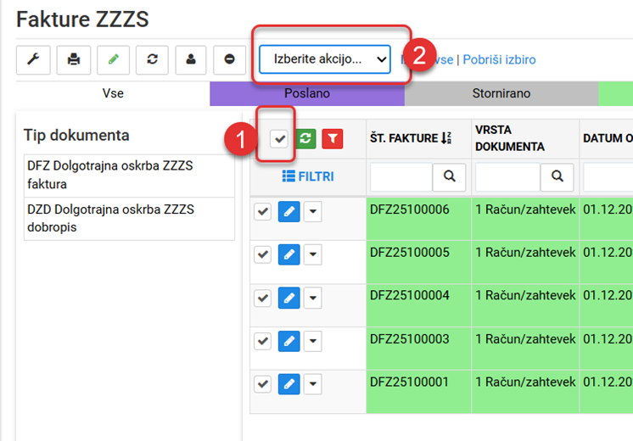The height and width of the screenshot is (441, 633).
Task: Click the person user toolbar icon
Action: (x=191, y=59)
